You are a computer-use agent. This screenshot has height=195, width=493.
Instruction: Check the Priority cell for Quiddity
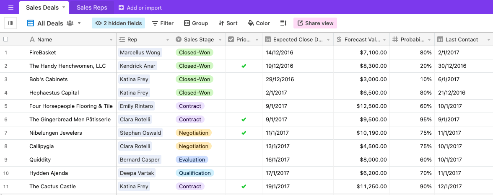[x=244, y=160]
